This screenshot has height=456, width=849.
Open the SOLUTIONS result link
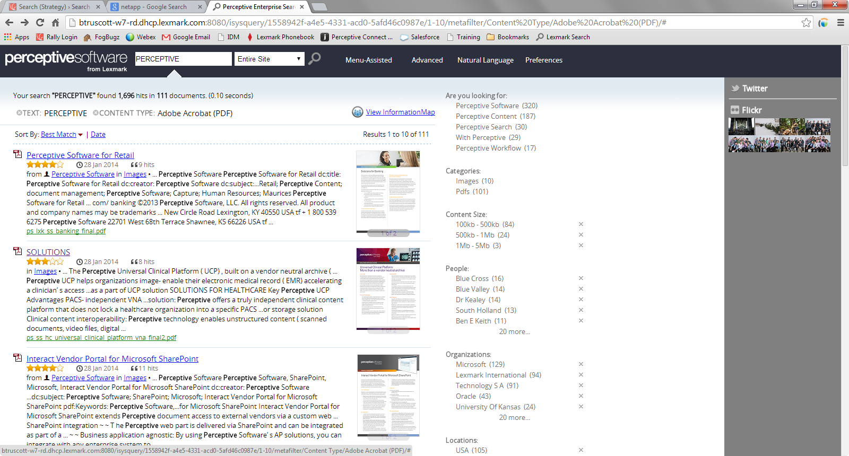[48, 252]
